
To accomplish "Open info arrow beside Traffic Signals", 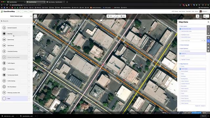I will tap(29, 63).
